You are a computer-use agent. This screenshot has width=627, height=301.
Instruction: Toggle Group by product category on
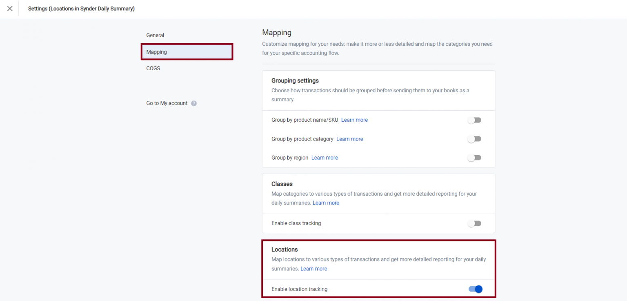click(474, 139)
